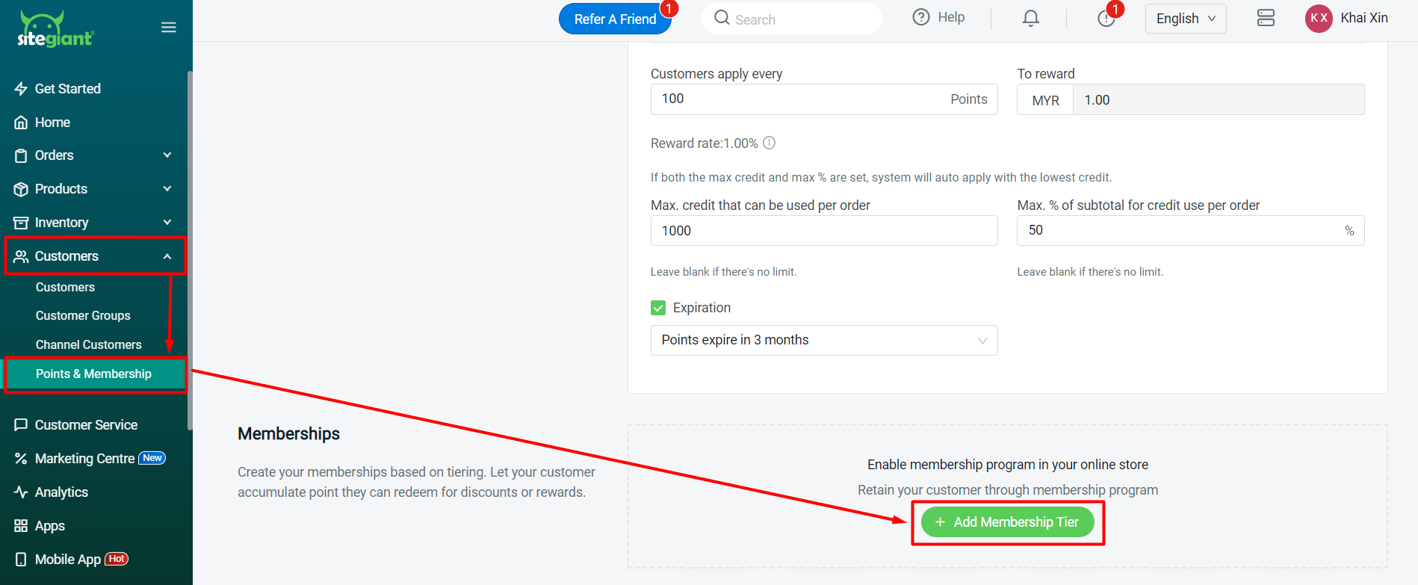Screen dimensions: 1418x585
Task: Click the KX user avatar
Action: click(1319, 19)
